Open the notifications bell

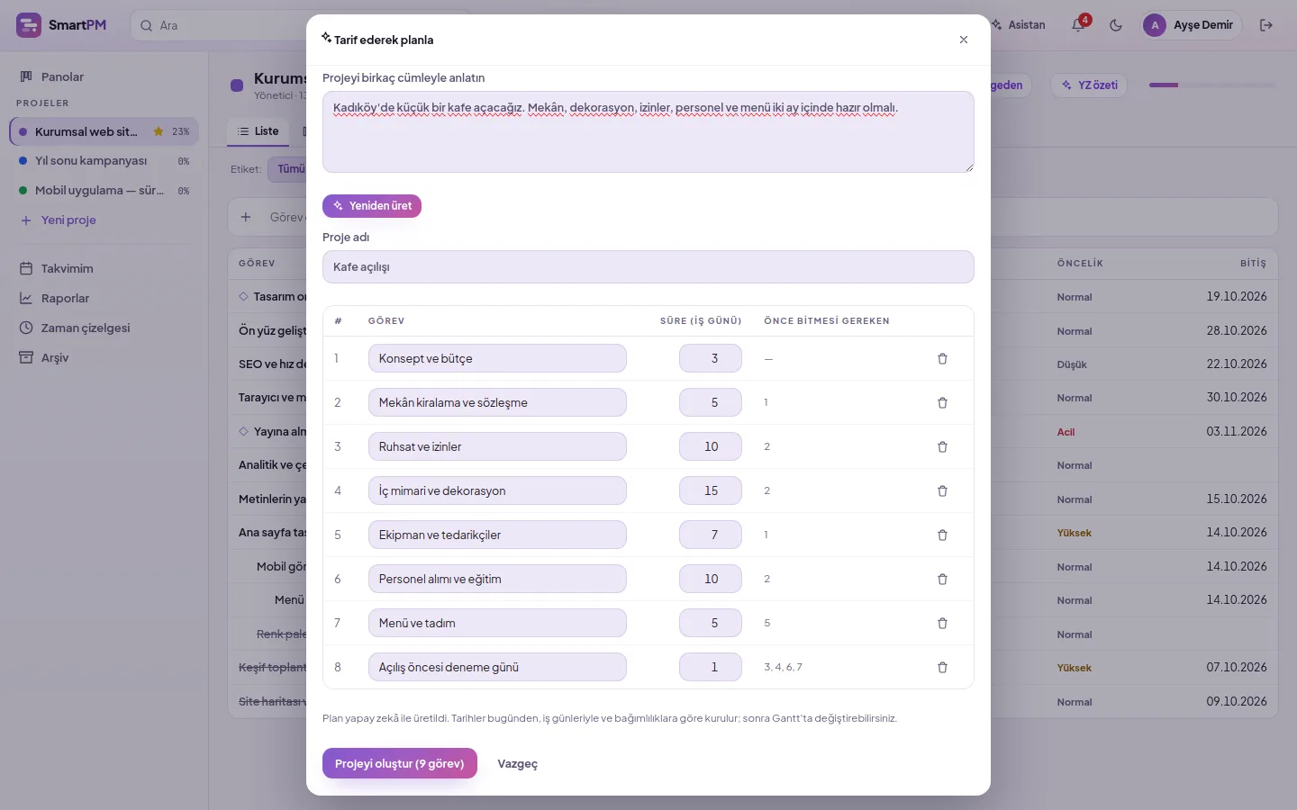click(x=1078, y=25)
